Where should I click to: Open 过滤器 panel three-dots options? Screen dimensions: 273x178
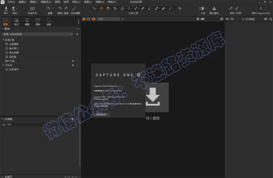pyautogui.click(x=76, y=119)
